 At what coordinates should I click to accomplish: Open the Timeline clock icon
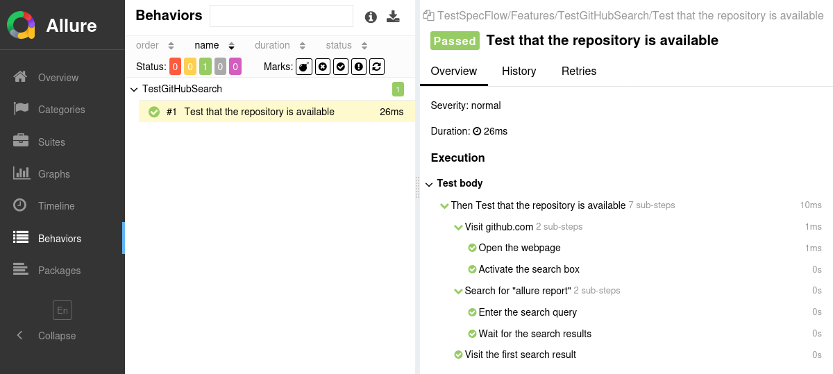[x=21, y=205]
